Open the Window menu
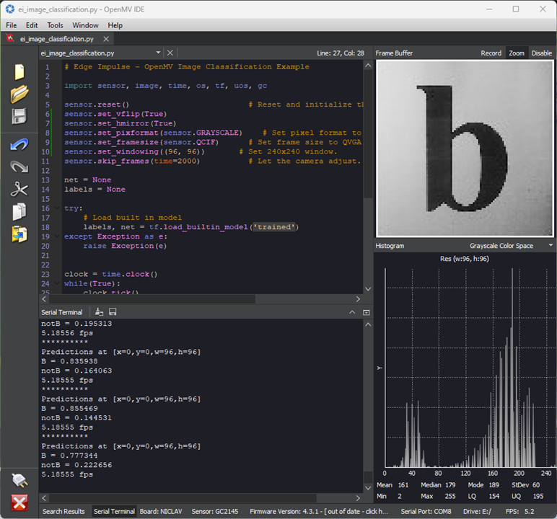 click(x=85, y=25)
